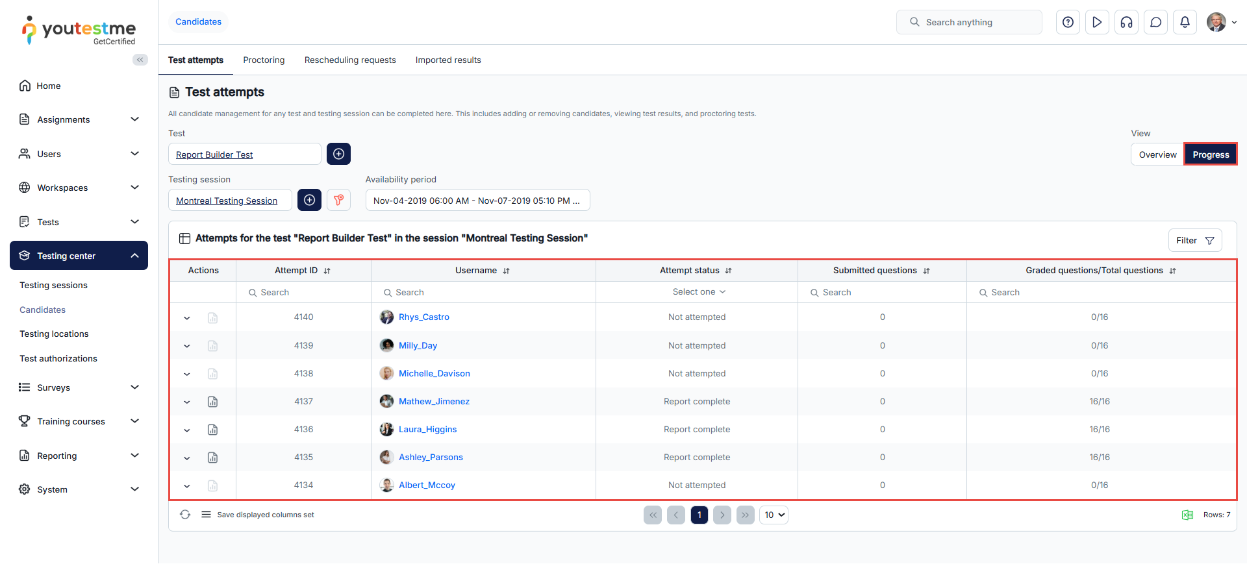Click the headset support icon

coord(1126,22)
